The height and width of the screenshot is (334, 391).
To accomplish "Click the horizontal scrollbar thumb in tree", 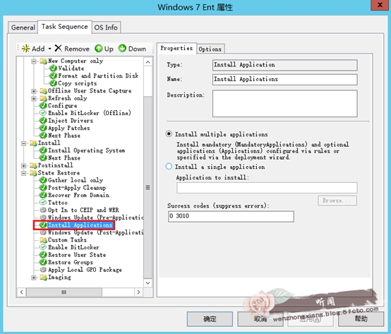I will pyautogui.click(x=64, y=292).
